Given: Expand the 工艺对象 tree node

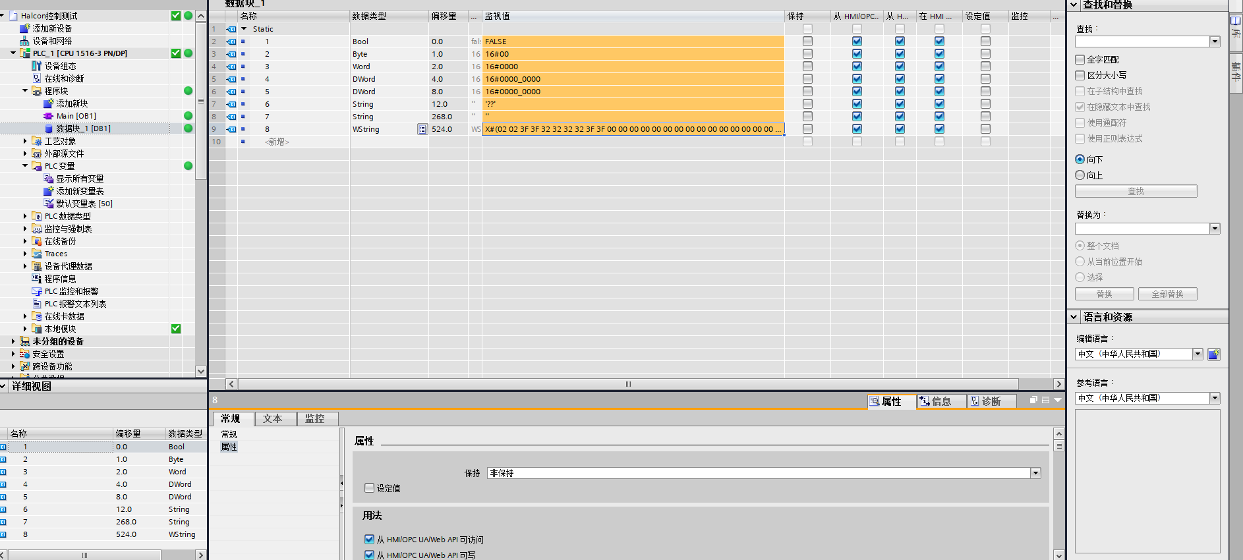Looking at the screenshot, I should [25, 141].
